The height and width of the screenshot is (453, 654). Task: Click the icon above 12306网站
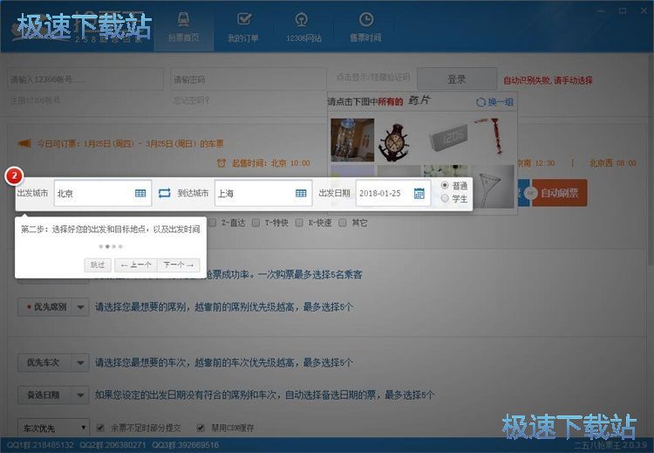(301, 19)
